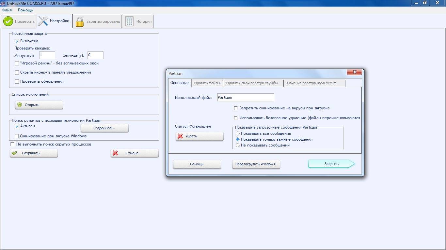Switch to the Основные tab in the Partizan dialog

[179, 83]
